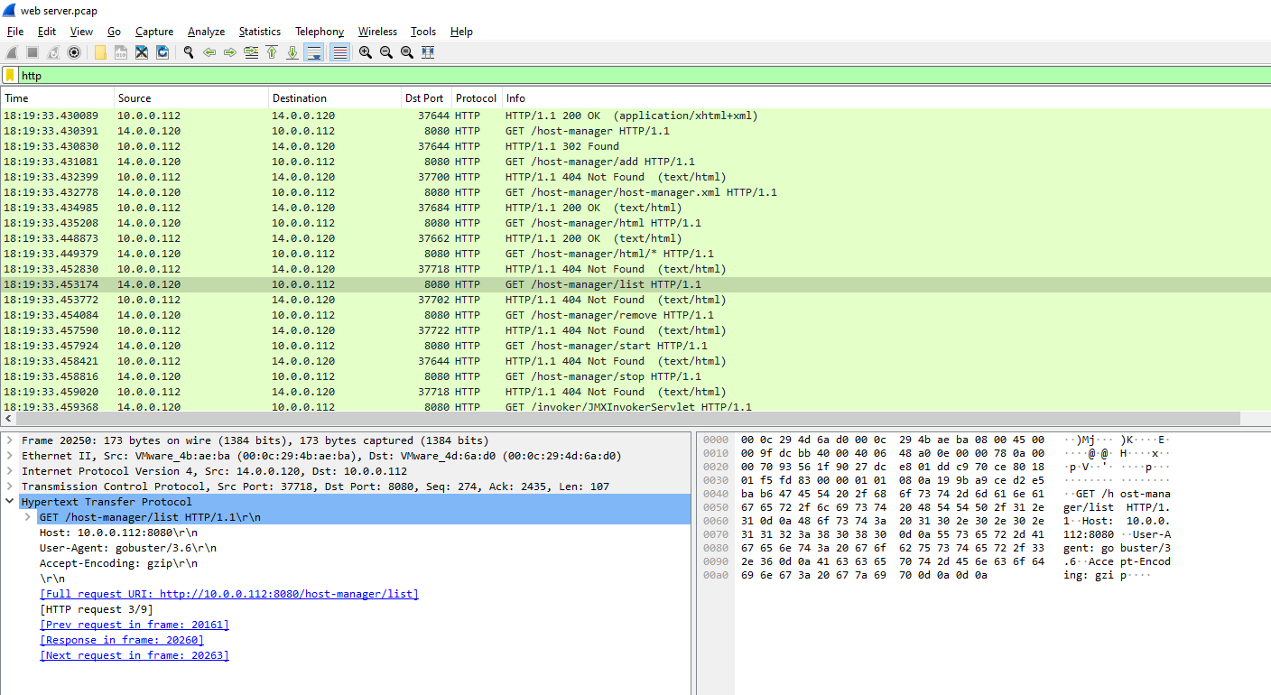Expand the Ethernet II details
This screenshot has width=1271, height=695.
[x=9, y=456]
